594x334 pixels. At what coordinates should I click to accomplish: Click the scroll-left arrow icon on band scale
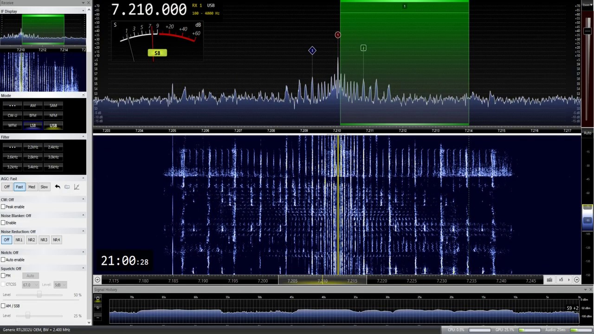pos(97,280)
